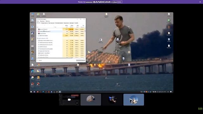The height and width of the screenshot is (114, 203).
Task: Click the system clock in the shared taskbar
Action: [x=168, y=92]
